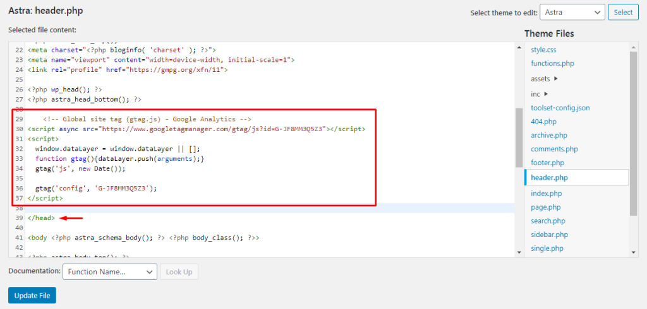The image size is (647, 309).
Task: Click the code editor scroll down arrow
Action: point(519,252)
